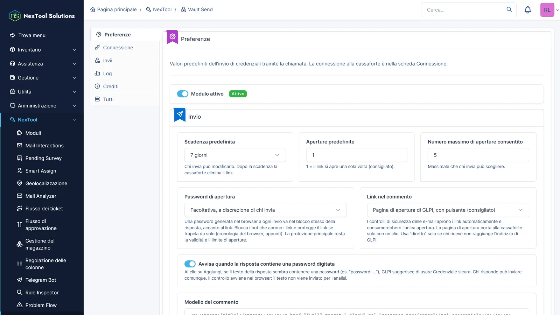The width and height of the screenshot is (560, 315).
Task: Click the Smart Assign user icon
Action: pyautogui.click(x=20, y=170)
